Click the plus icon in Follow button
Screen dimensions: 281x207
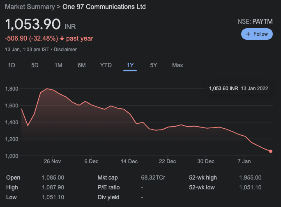coord(248,34)
